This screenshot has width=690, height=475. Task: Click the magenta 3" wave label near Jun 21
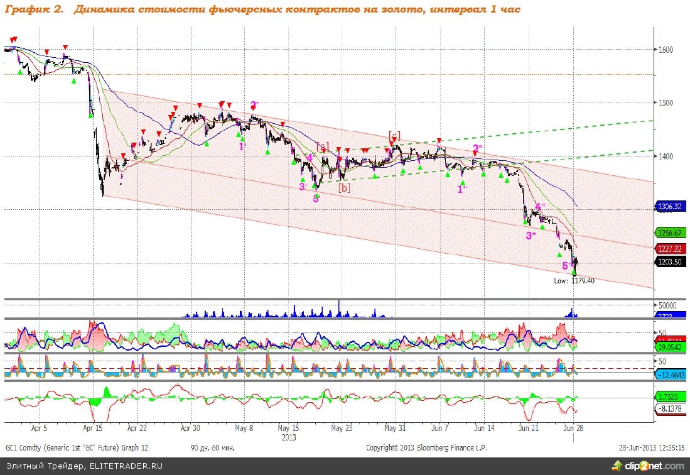point(531,236)
